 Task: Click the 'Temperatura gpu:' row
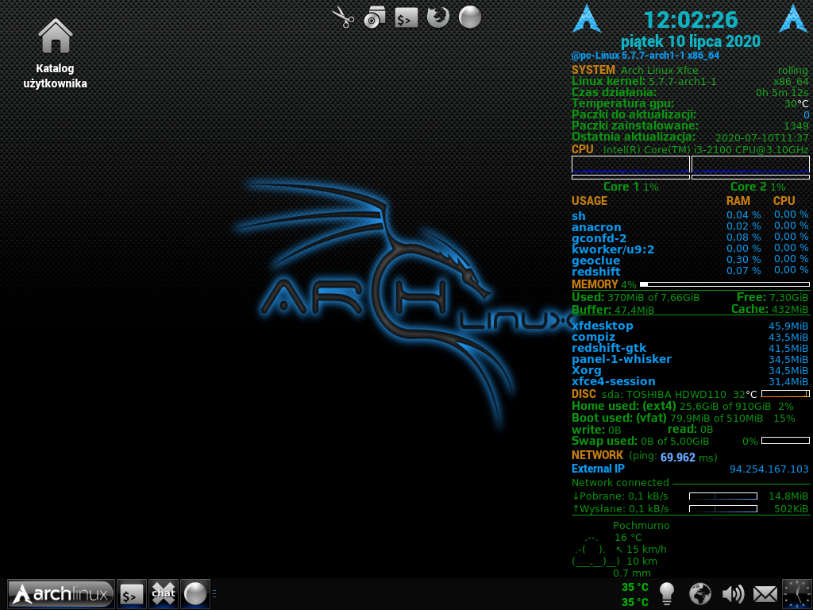pyautogui.click(x=690, y=103)
